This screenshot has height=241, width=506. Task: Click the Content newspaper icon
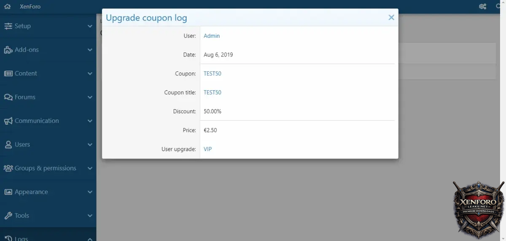pyautogui.click(x=8, y=74)
